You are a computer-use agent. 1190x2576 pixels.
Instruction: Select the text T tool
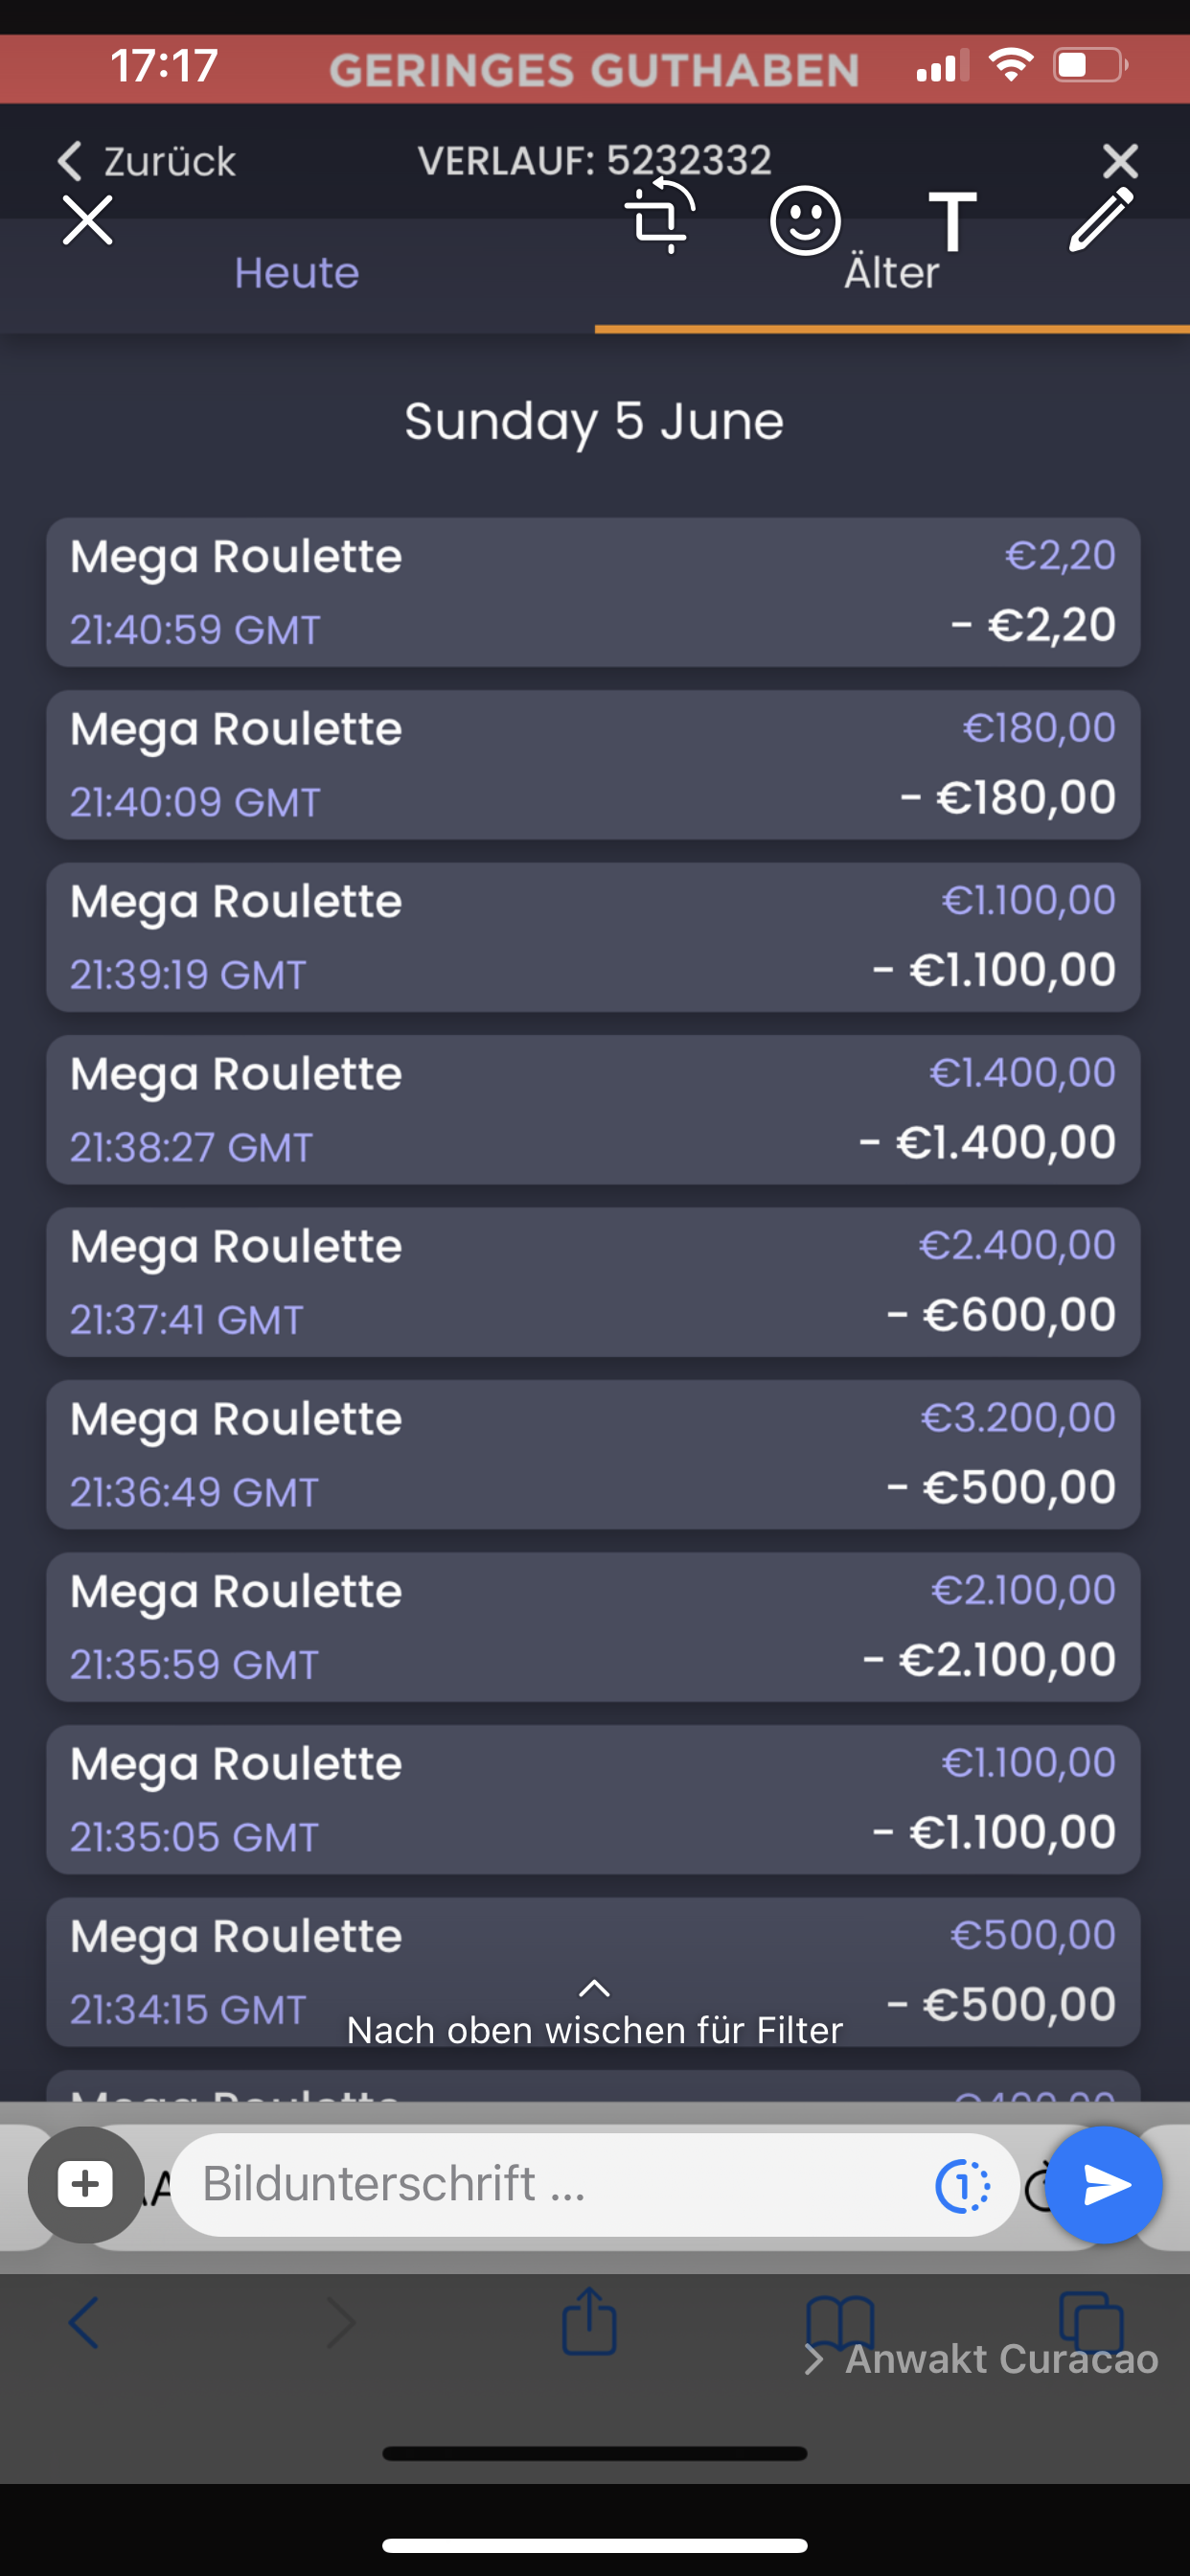pos(952,220)
